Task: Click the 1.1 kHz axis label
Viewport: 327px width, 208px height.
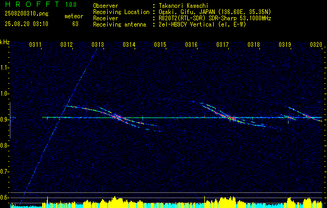Action: 5,68
